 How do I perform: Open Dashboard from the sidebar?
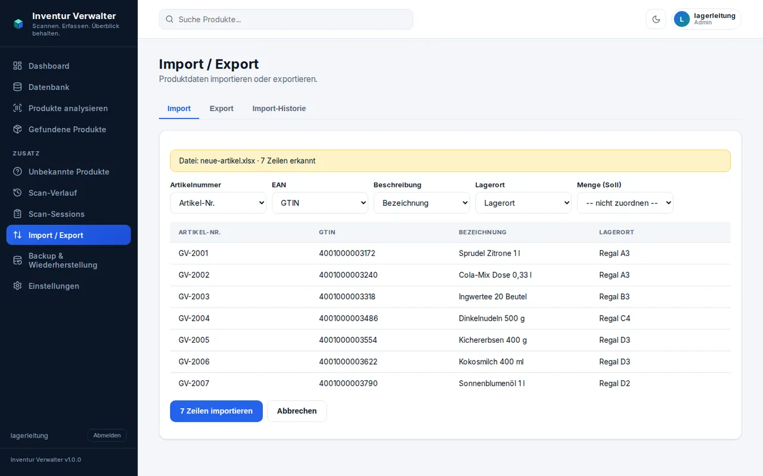[x=69, y=66]
